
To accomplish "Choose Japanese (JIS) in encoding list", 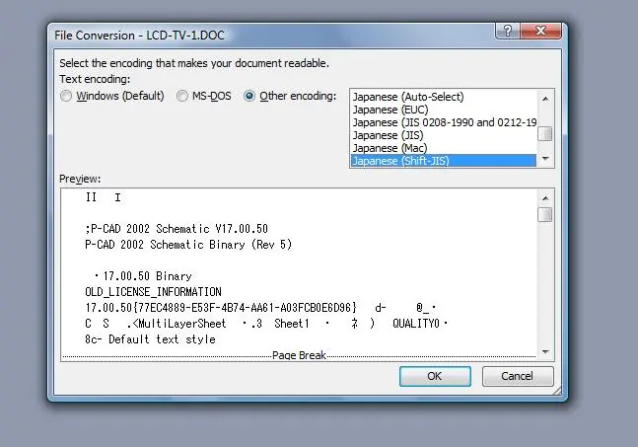I will coord(443,135).
